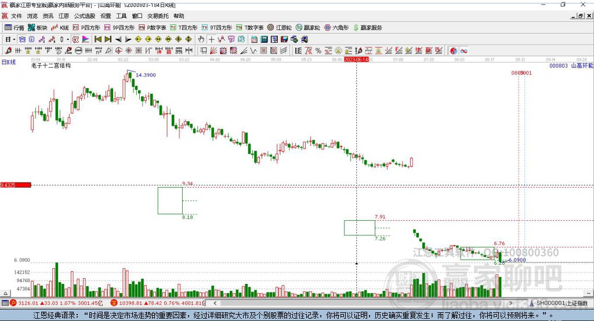Open the 江恩轮 Gann wheel
The height and width of the screenshot is (321, 594).
(280, 28)
